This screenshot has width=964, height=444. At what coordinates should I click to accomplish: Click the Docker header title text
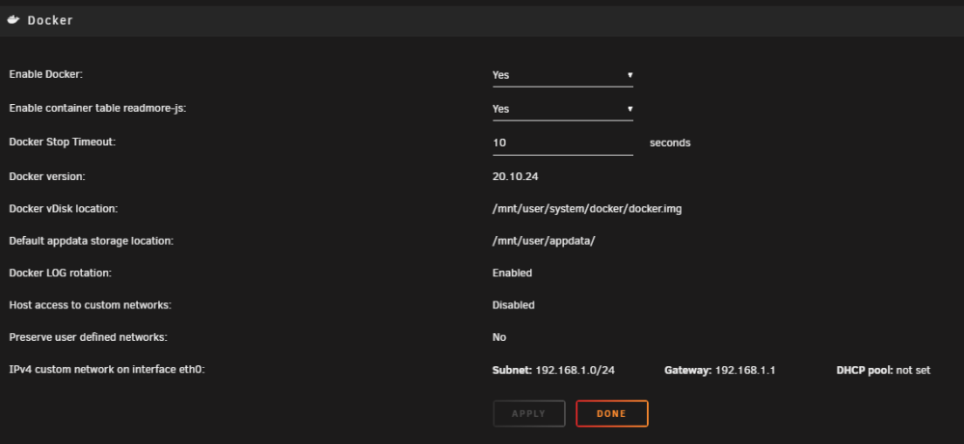coord(50,20)
